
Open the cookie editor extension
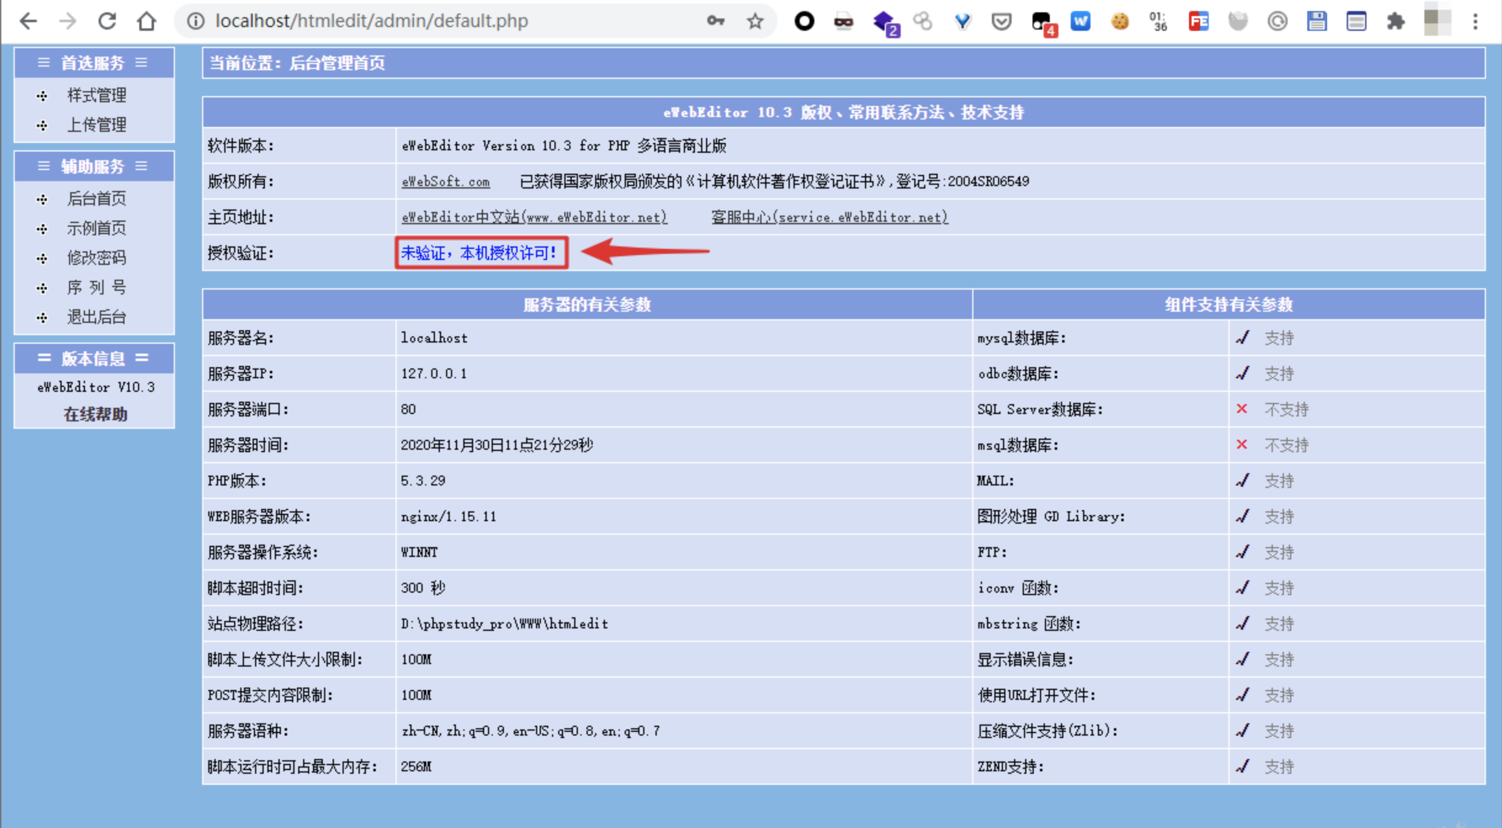1120,22
